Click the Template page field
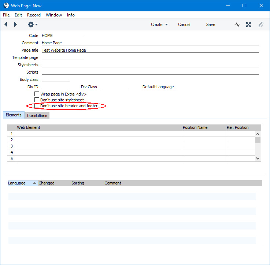The width and height of the screenshot is (270, 265). point(63,57)
